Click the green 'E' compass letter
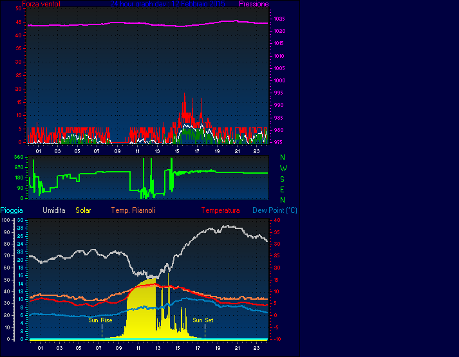Viewport: 459px width, 357px height. [x=282, y=190]
